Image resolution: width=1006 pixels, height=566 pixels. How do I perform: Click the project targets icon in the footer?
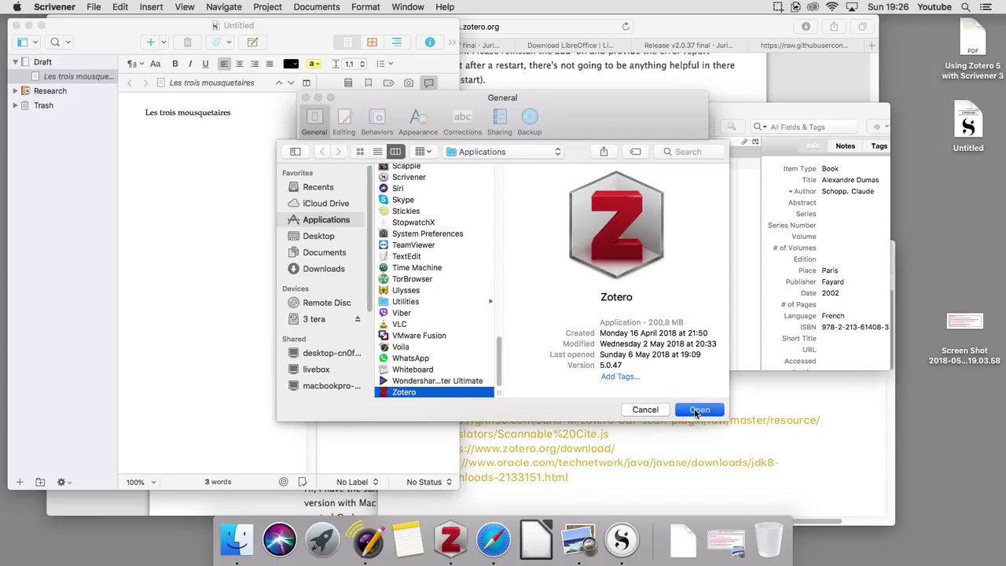coord(284,482)
